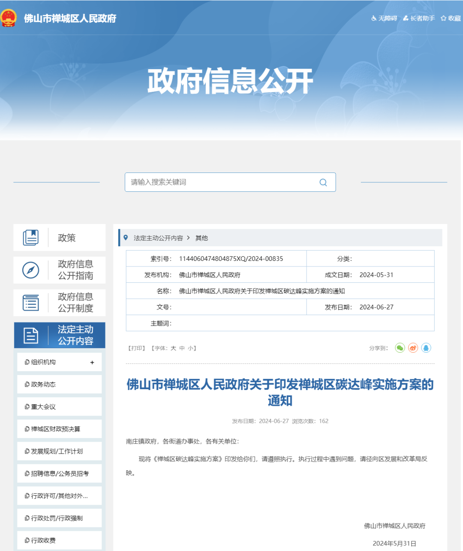The height and width of the screenshot is (551, 463).
Task: Click 收藏 to bookmark the site
Action: pos(451,18)
